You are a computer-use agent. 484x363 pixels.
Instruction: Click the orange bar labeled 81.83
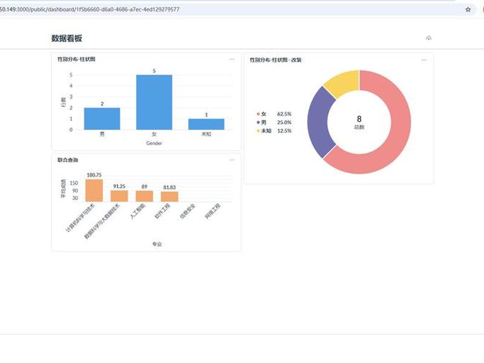[x=169, y=197]
